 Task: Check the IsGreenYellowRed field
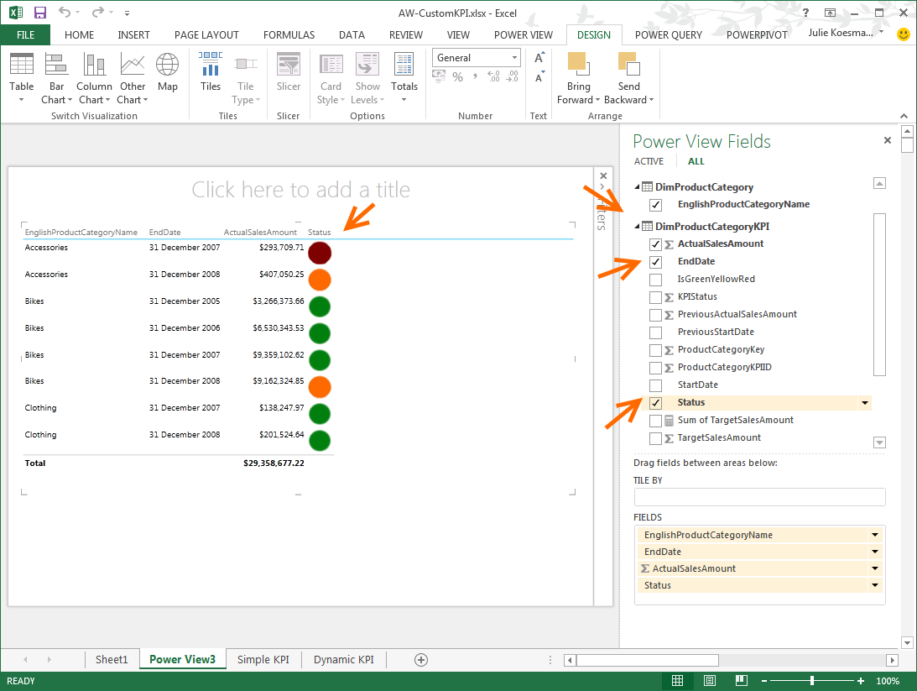point(655,280)
